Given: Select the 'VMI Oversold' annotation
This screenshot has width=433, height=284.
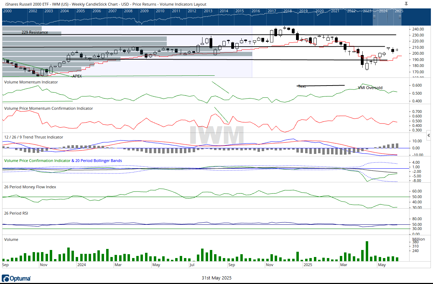Looking at the screenshot, I should (370, 88).
